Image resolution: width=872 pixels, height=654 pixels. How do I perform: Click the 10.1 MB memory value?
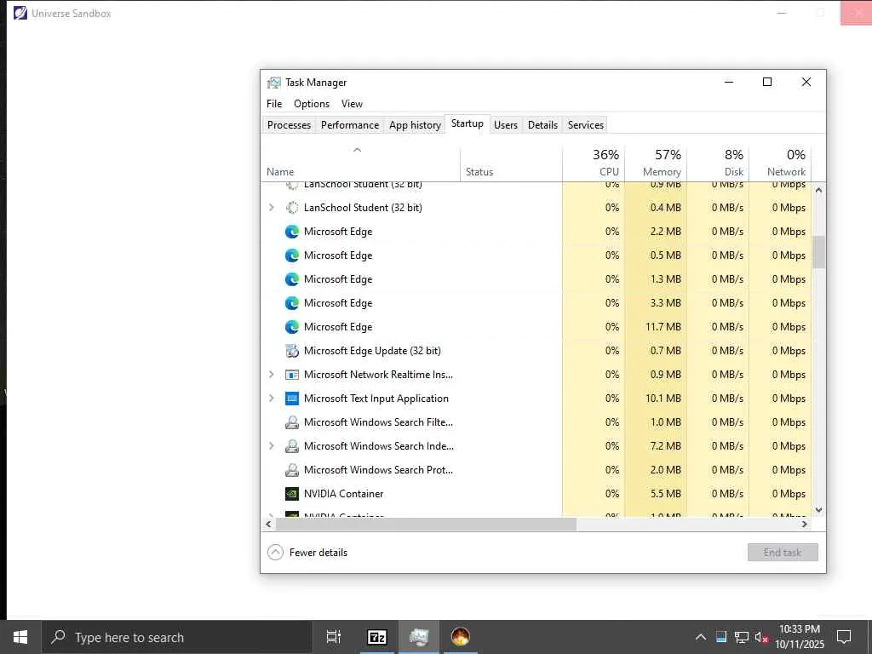(663, 399)
